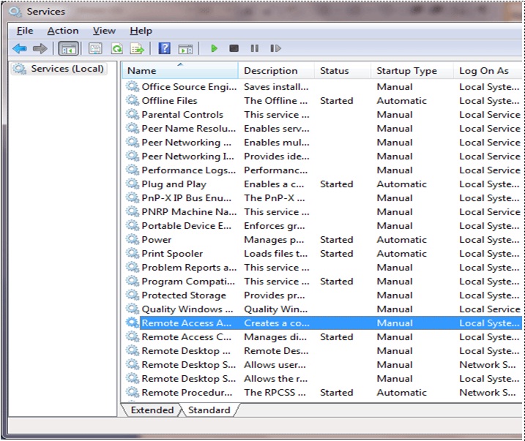Viewport: 525px width, 441px height.
Task: Switch to the Extended tab
Action: [x=152, y=410]
